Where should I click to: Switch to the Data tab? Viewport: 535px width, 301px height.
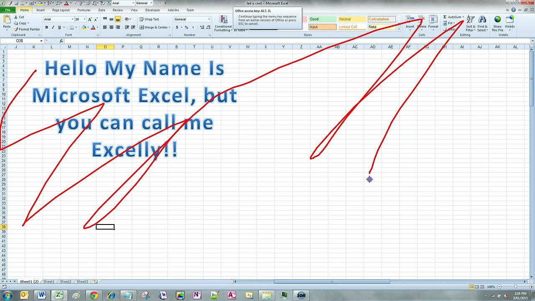pos(102,10)
